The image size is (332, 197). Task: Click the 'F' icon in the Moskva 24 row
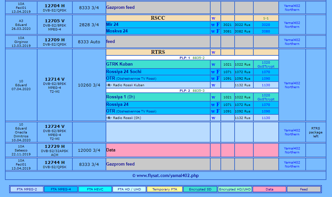coord(218,31)
